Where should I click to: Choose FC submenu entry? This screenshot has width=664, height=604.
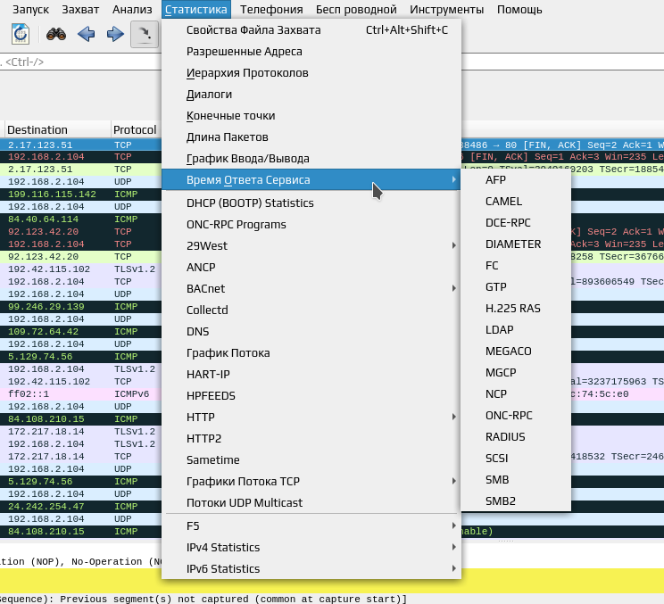516,265
